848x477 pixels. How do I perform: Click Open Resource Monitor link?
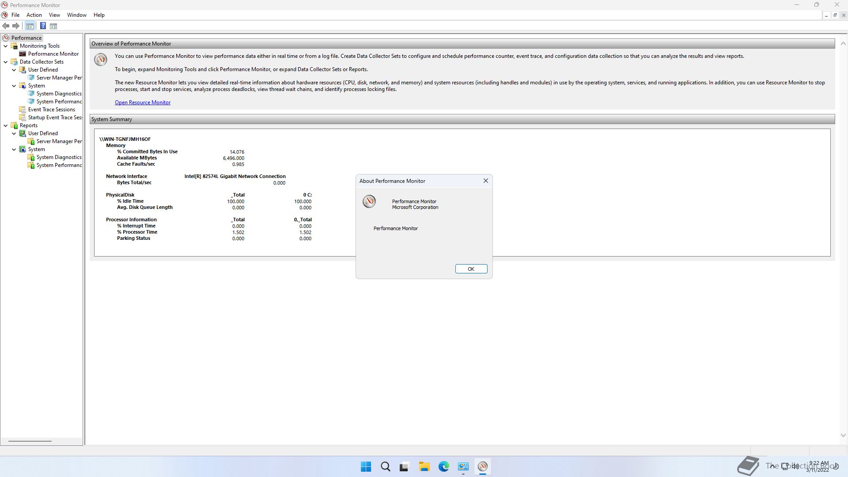coord(142,102)
